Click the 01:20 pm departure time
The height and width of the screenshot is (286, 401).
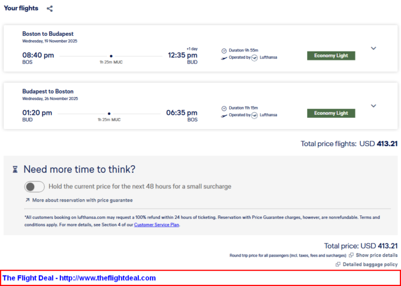pyautogui.click(x=37, y=112)
